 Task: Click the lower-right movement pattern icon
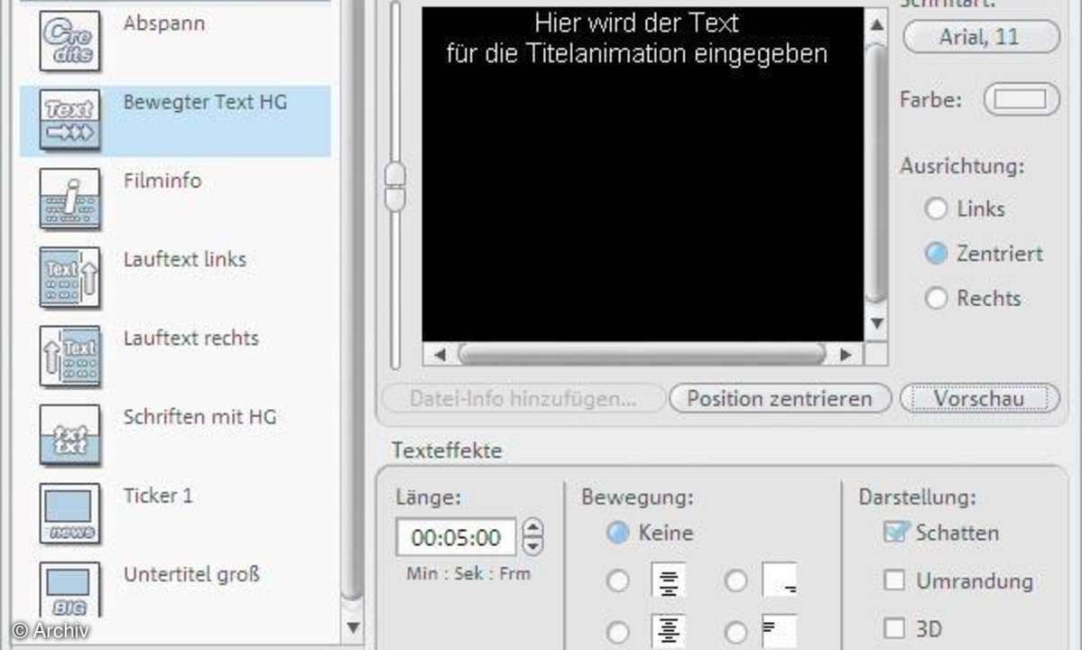coord(779,631)
